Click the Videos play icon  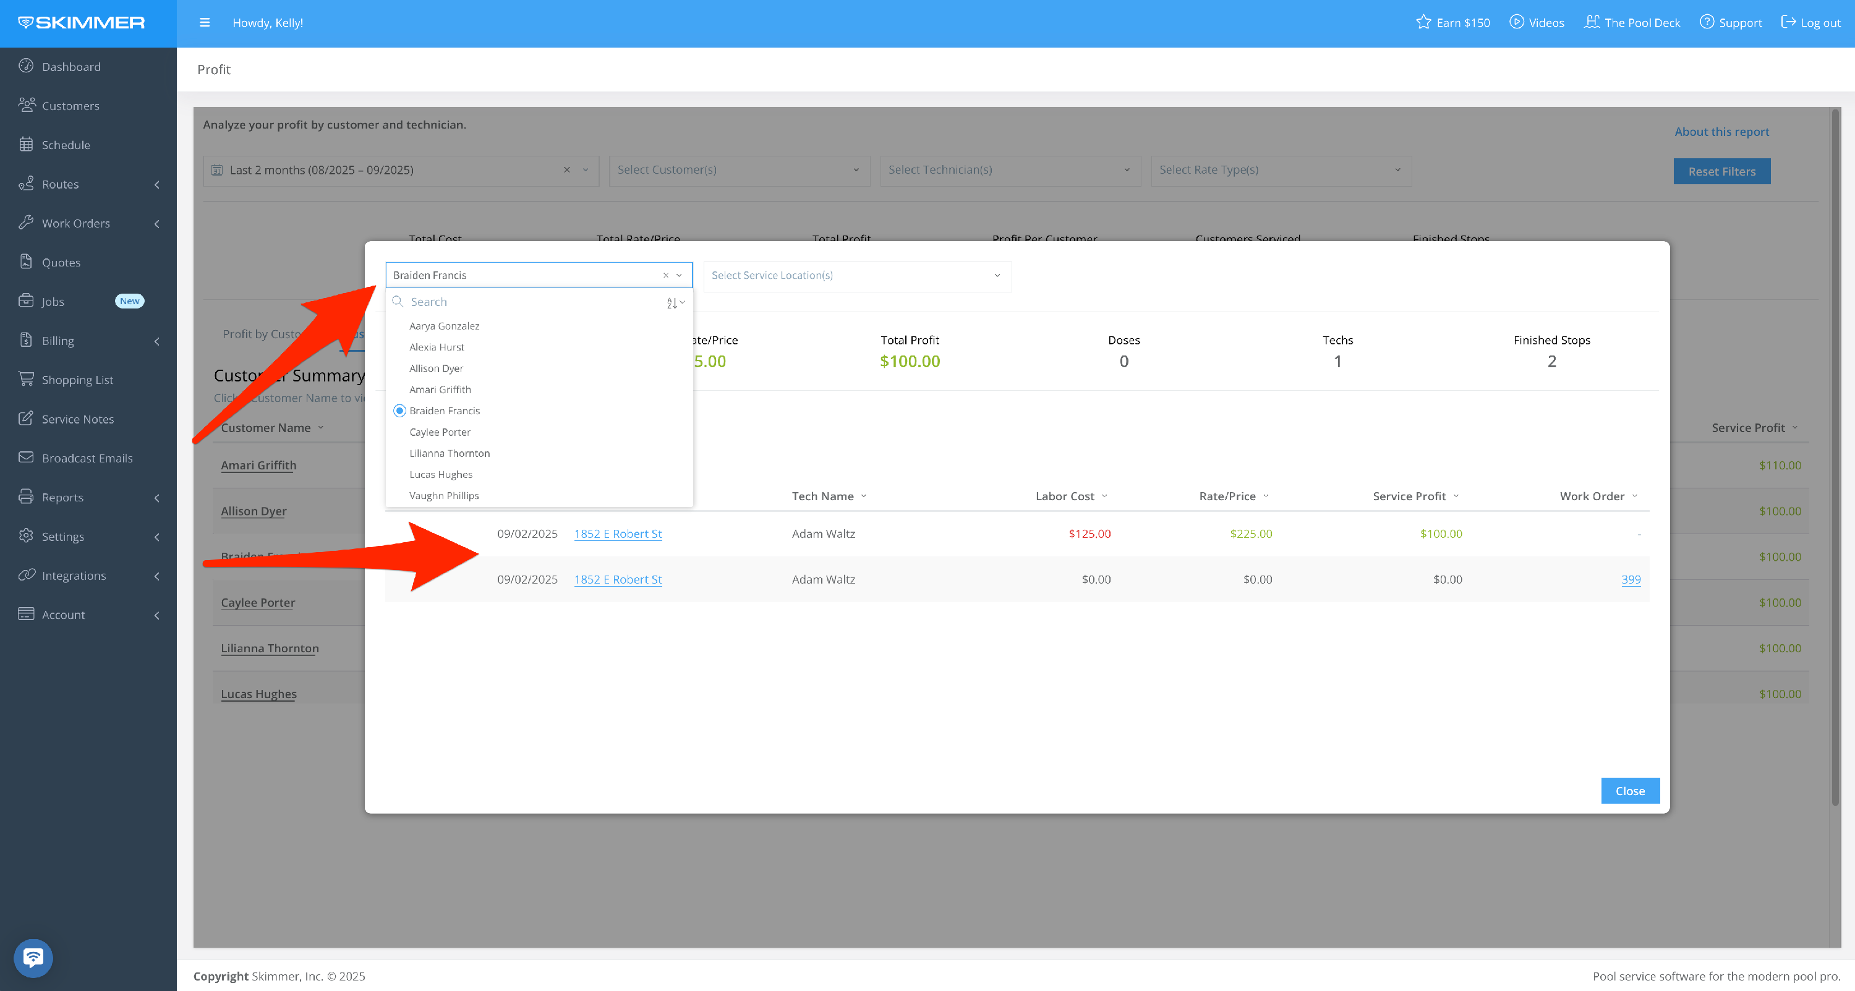pos(1516,22)
